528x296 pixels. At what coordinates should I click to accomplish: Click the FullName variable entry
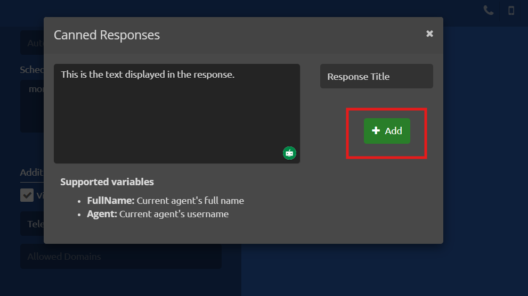click(165, 201)
